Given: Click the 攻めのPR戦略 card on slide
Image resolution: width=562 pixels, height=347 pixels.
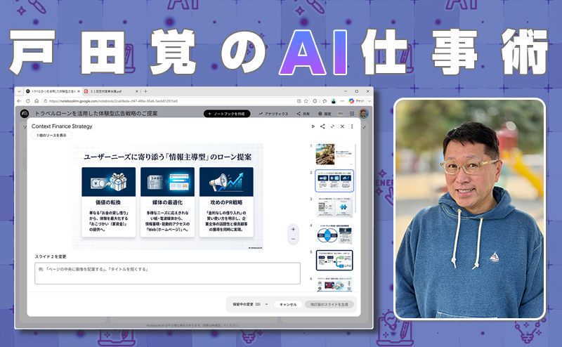Looking at the screenshot, I should click(226, 202).
